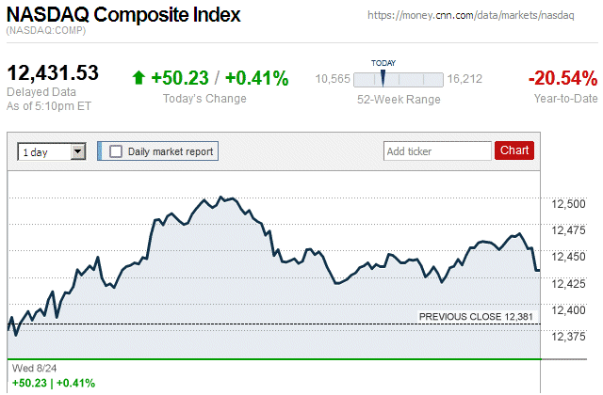
Task: Click the green up arrow icon
Action: (x=139, y=78)
